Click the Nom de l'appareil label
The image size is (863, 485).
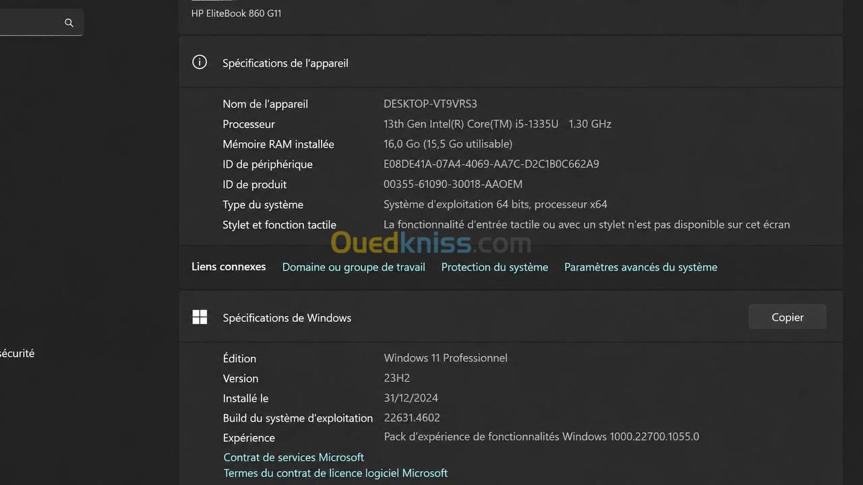(x=265, y=104)
